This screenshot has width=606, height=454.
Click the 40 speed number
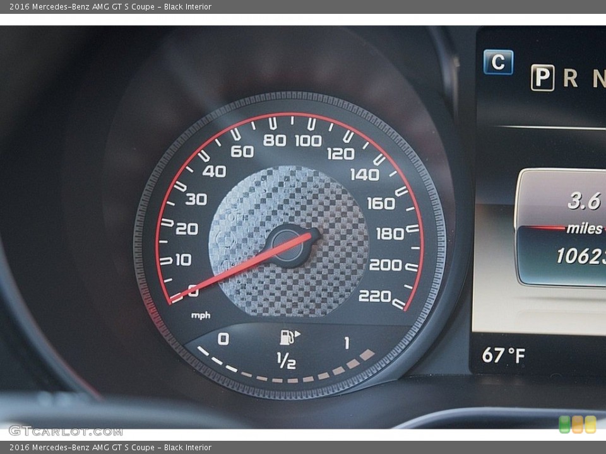(214, 171)
